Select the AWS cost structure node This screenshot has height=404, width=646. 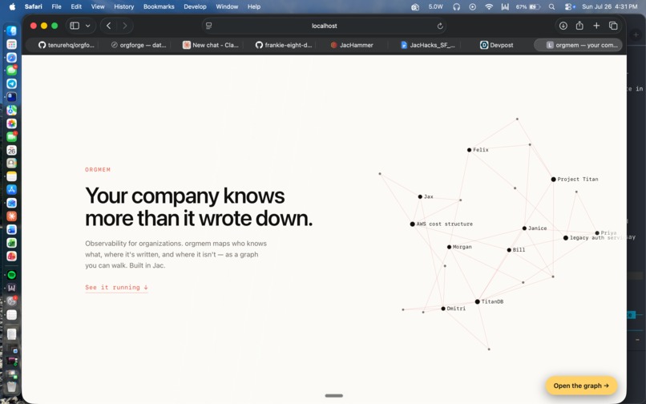(x=413, y=224)
